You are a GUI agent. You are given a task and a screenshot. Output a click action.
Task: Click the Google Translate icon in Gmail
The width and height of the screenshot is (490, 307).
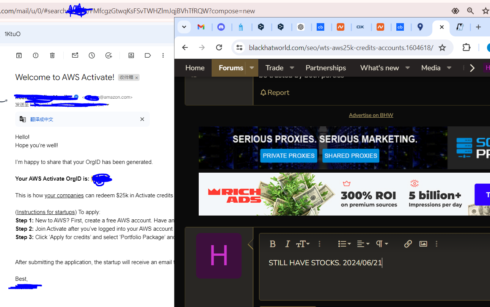click(x=23, y=119)
